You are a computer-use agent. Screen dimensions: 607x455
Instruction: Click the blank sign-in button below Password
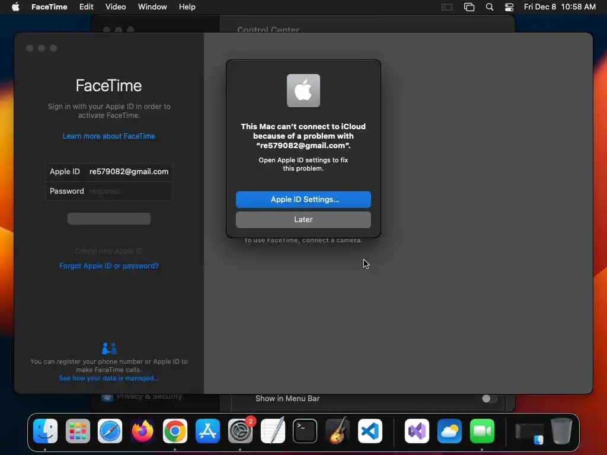point(109,218)
